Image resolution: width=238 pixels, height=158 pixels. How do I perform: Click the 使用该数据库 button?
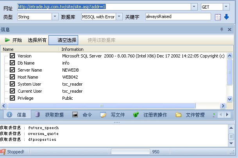(101, 40)
